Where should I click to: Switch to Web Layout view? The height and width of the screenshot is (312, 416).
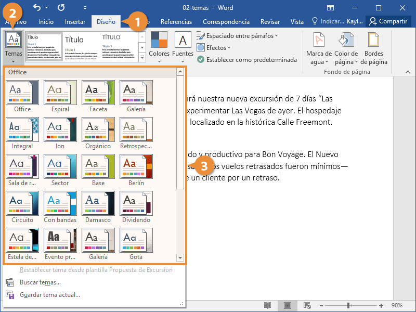pyautogui.click(x=307, y=306)
